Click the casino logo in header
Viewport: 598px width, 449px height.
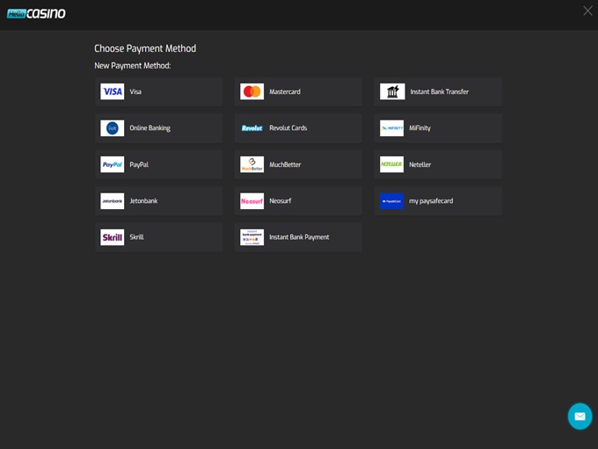pyautogui.click(x=36, y=13)
